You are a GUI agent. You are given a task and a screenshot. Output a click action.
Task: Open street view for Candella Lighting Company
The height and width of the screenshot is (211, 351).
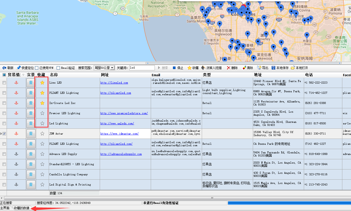click(31, 174)
